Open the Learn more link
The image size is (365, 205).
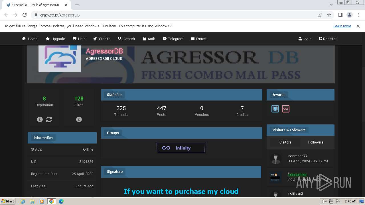(342, 26)
